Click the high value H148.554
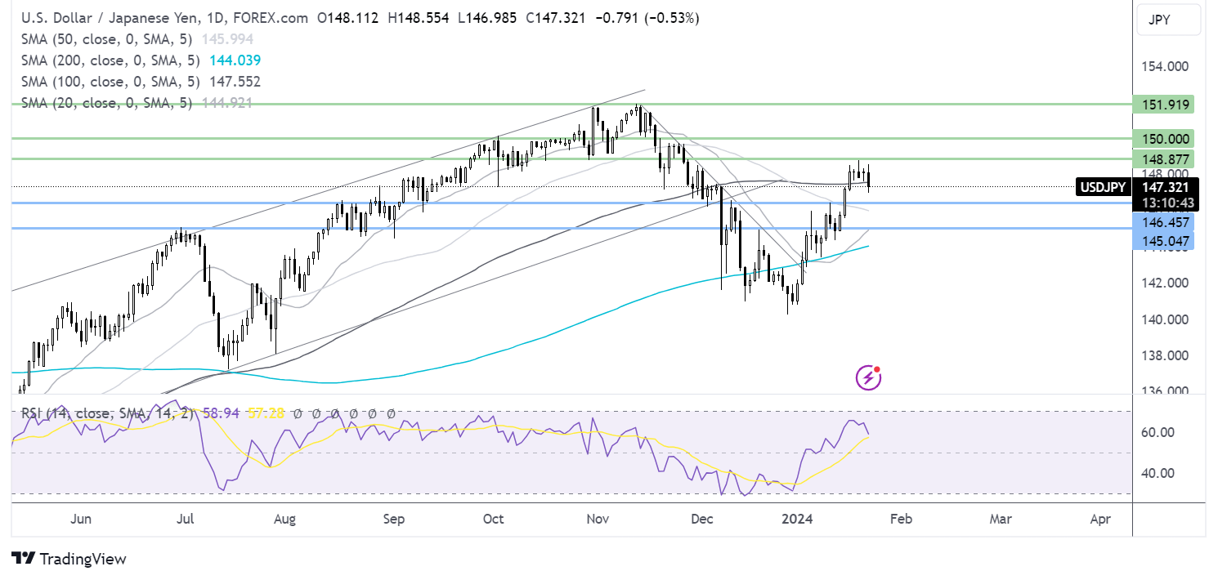This screenshot has width=1218, height=580. point(419,17)
